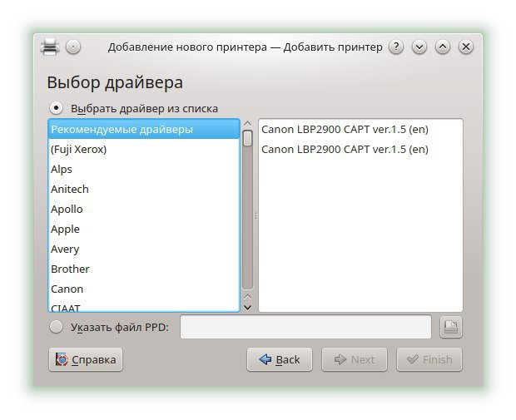The height and width of the screenshot is (420, 516).
Task: Close the Add Printer dialog
Action: (466, 47)
